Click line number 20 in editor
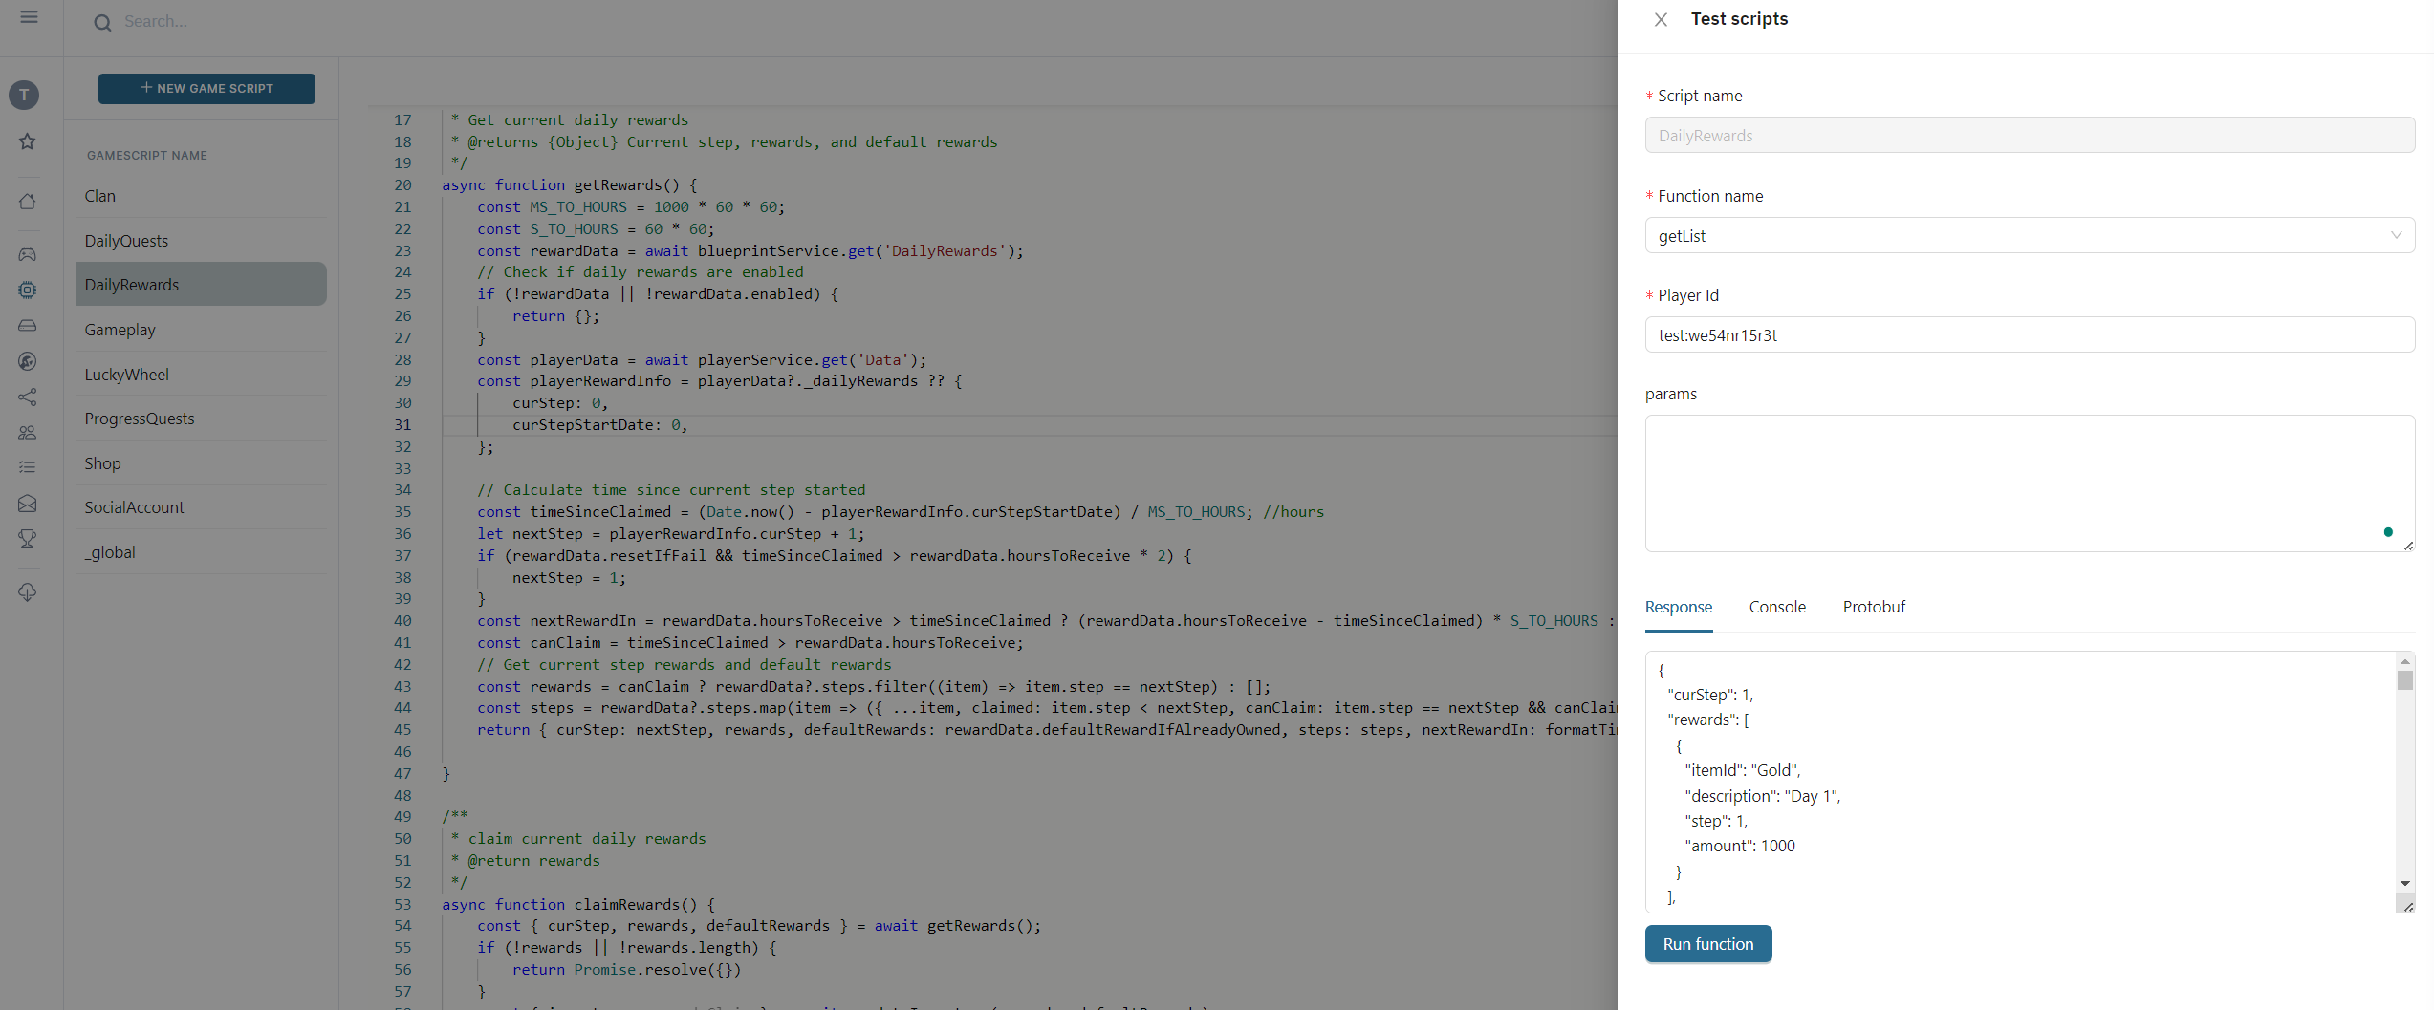Viewport: 2434px width, 1010px height. pos(402,185)
